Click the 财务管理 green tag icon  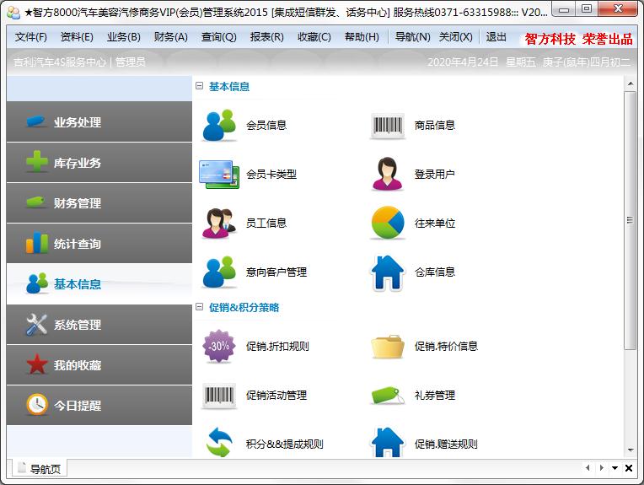[x=35, y=202]
